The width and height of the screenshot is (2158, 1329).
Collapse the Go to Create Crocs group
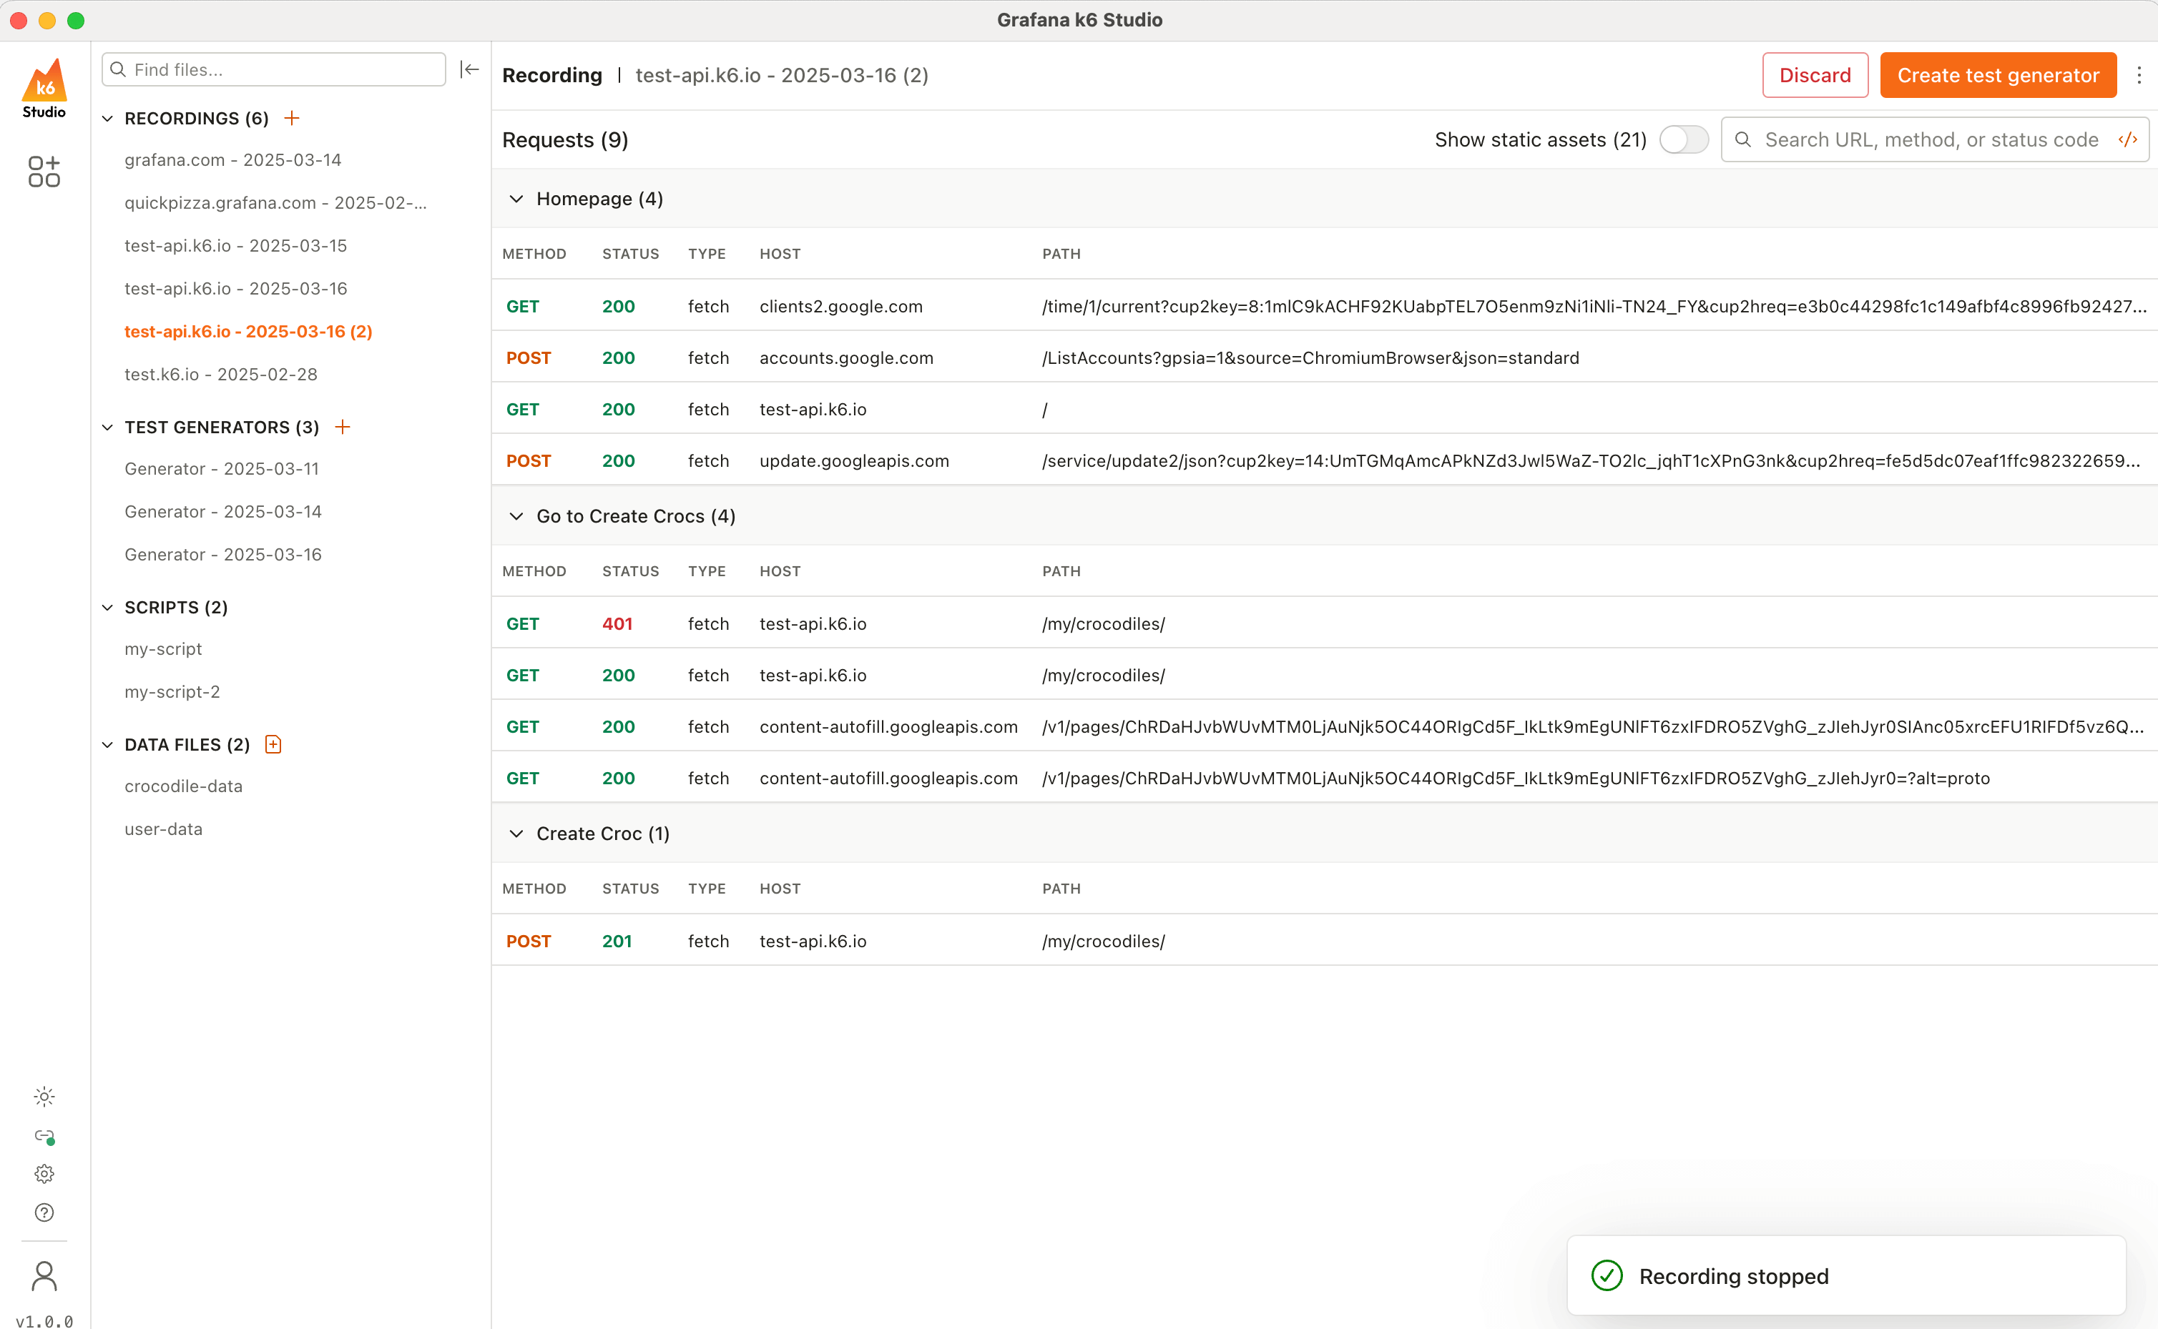tap(516, 517)
